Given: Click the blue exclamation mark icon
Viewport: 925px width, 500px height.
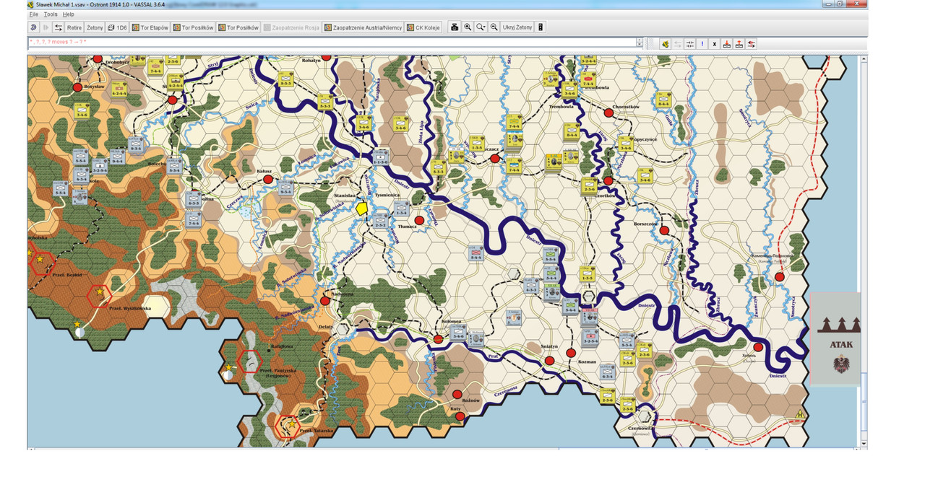Looking at the screenshot, I should click(702, 44).
